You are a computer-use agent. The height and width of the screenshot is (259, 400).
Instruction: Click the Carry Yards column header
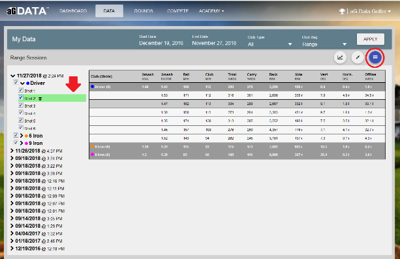251,76
